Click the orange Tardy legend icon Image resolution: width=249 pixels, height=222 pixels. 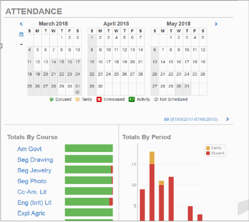click(x=77, y=99)
